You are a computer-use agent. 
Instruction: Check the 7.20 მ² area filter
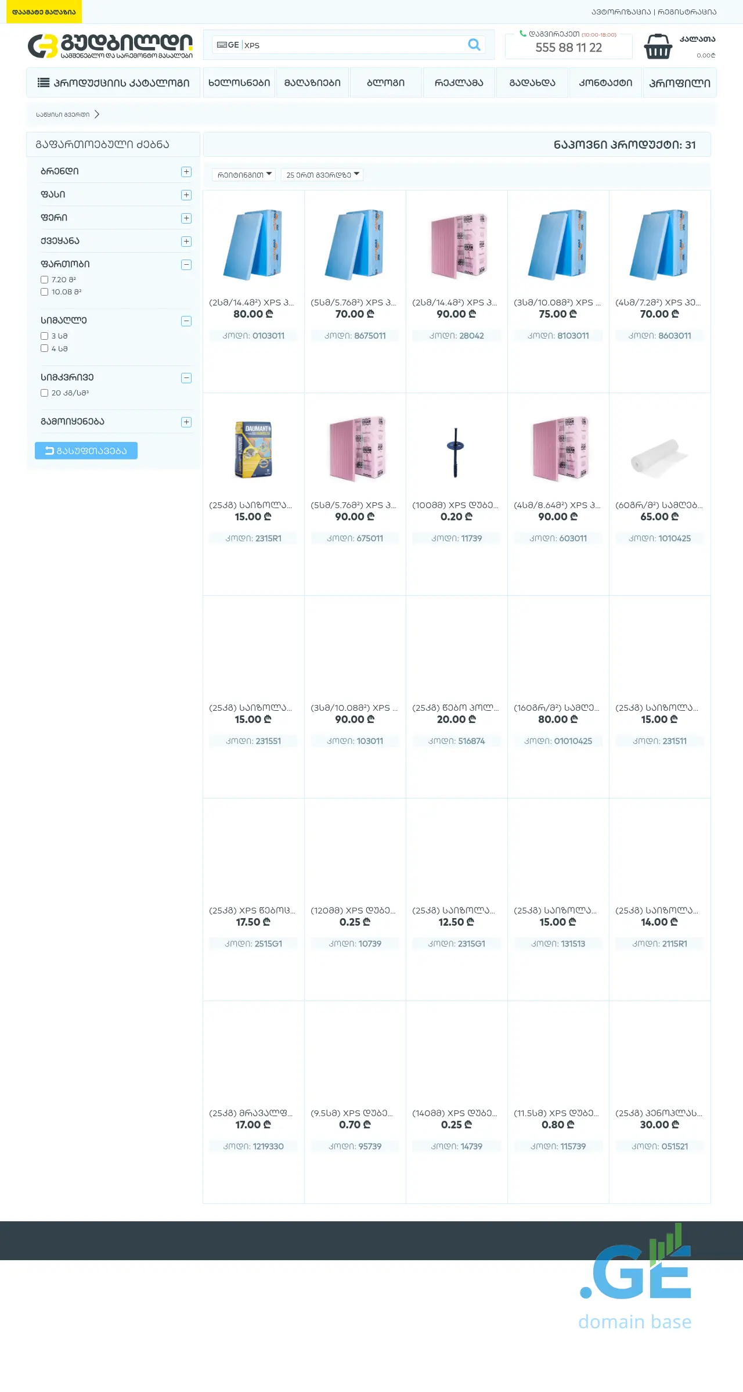44,280
